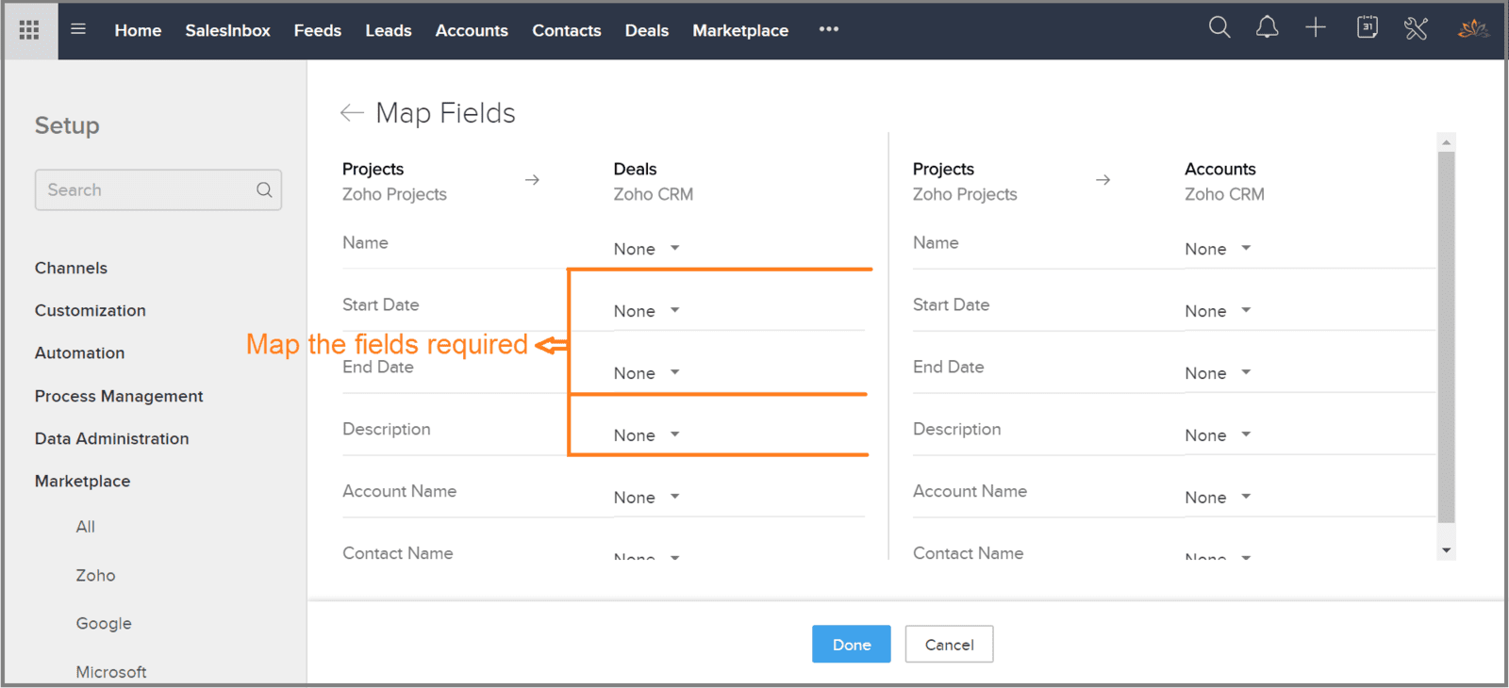Viewport: 1509px width, 688px height.
Task: Go back using Map Fields arrow
Action: click(x=352, y=113)
